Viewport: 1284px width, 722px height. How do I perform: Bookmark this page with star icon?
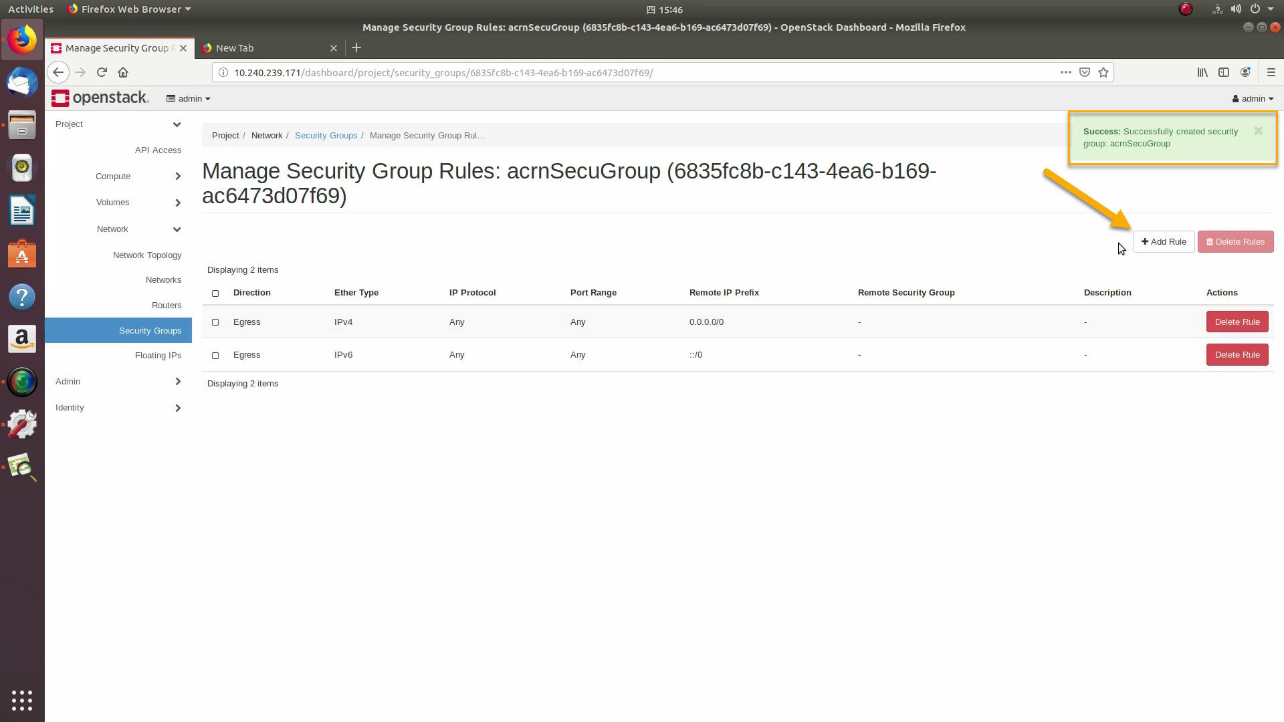tap(1103, 72)
